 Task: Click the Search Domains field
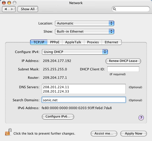pos(84,100)
